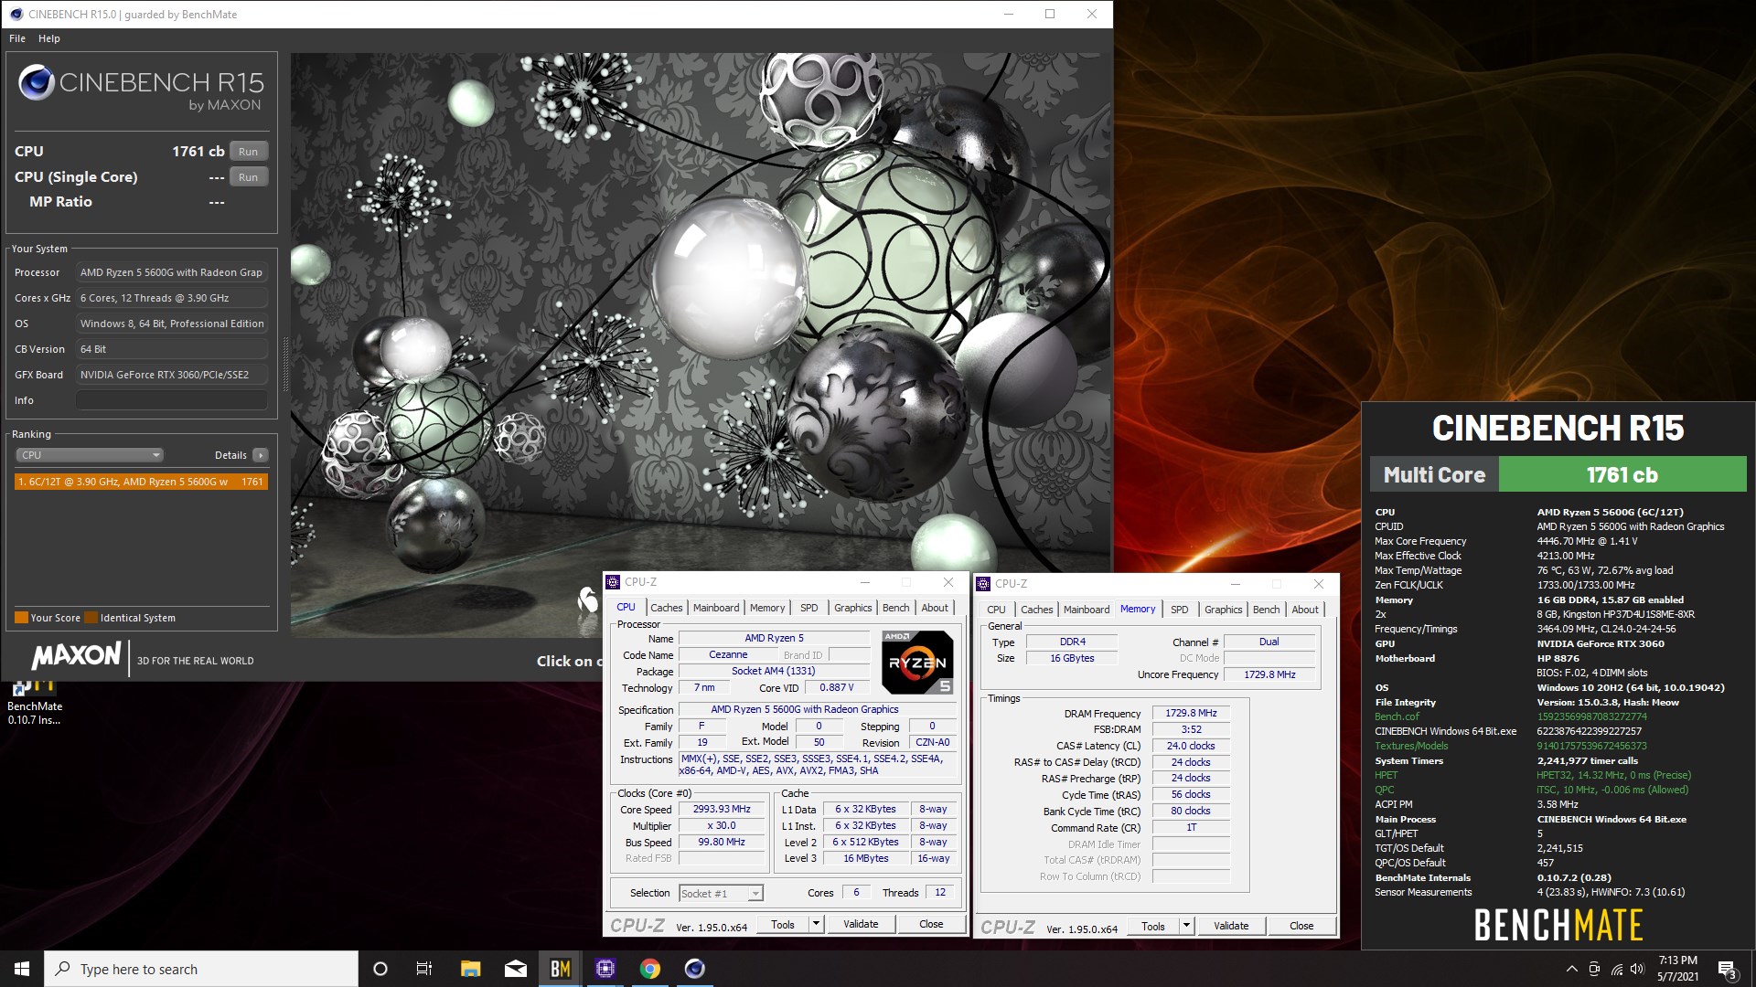Viewport: 1756px width, 987px height.
Task: Click the MAXON logo at bottom
Action: [x=76, y=655]
